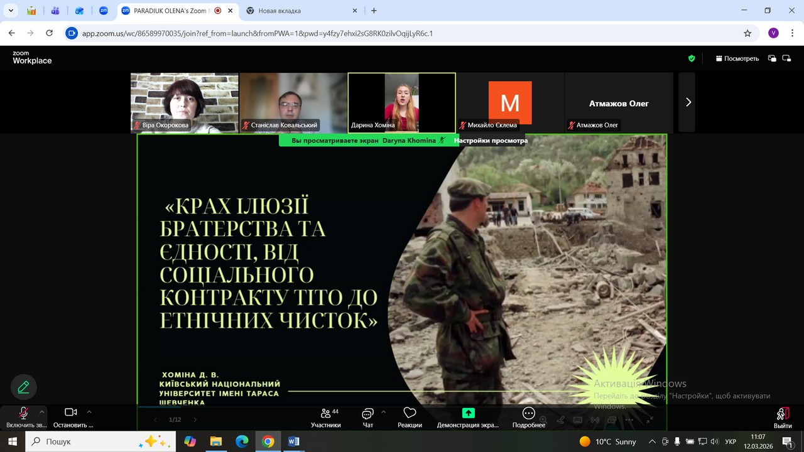Open Word from the Windows taskbar
The width and height of the screenshot is (804, 452).
tap(294, 441)
